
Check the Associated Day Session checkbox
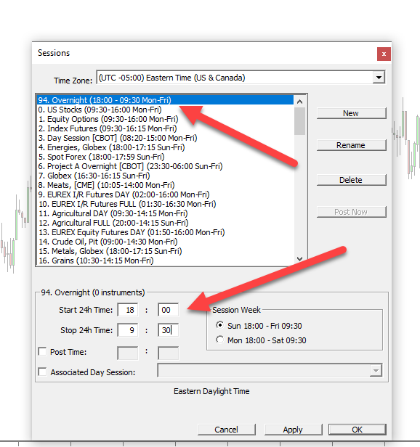coord(43,372)
